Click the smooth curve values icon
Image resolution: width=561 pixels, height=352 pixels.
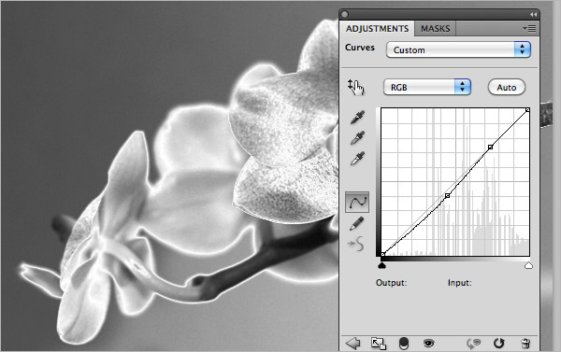coord(356,244)
